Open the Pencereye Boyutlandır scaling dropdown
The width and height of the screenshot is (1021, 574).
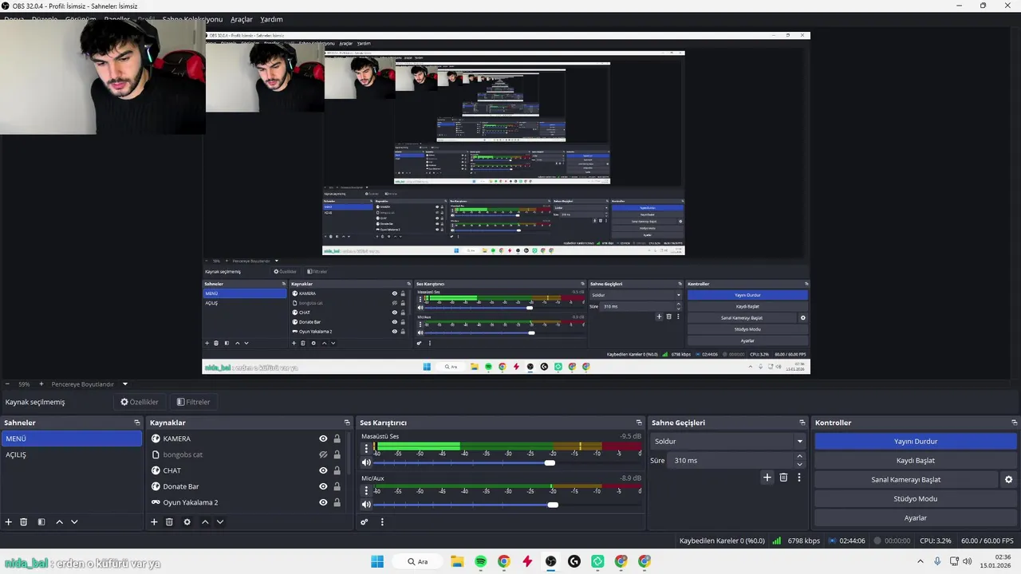[x=89, y=384]
